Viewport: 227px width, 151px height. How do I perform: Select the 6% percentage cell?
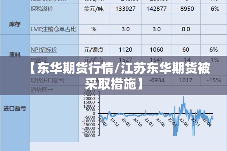(x=214, y=50)
